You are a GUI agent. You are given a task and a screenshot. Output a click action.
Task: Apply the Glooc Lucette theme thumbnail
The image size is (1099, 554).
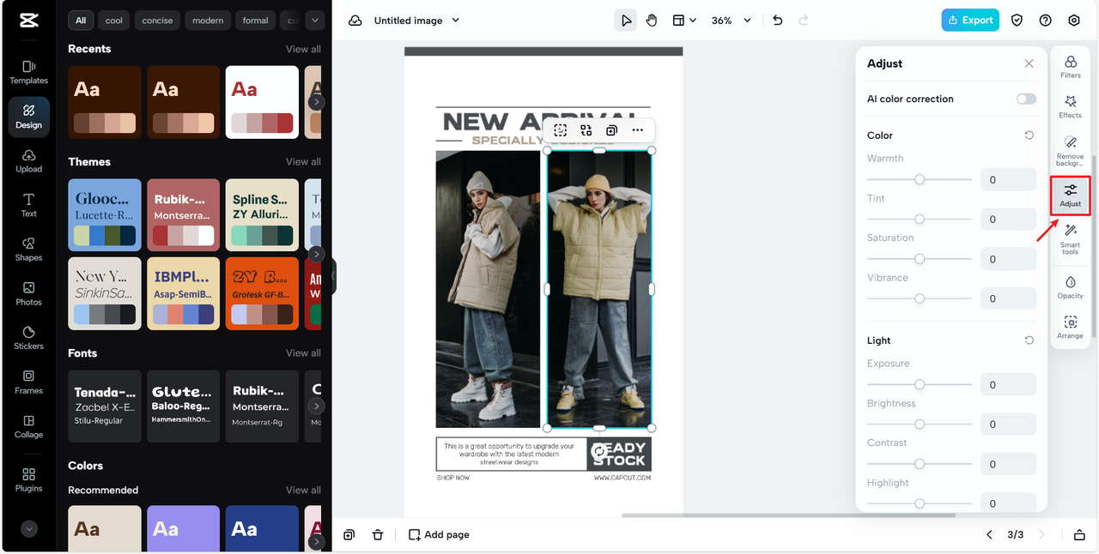click(105, 215)
